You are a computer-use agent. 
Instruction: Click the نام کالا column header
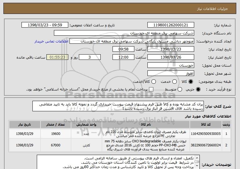point(146,125)
